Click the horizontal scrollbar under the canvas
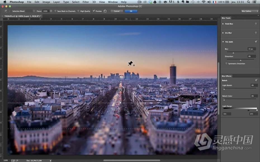Screen dimensions: 260x162 tap(132, 160)
